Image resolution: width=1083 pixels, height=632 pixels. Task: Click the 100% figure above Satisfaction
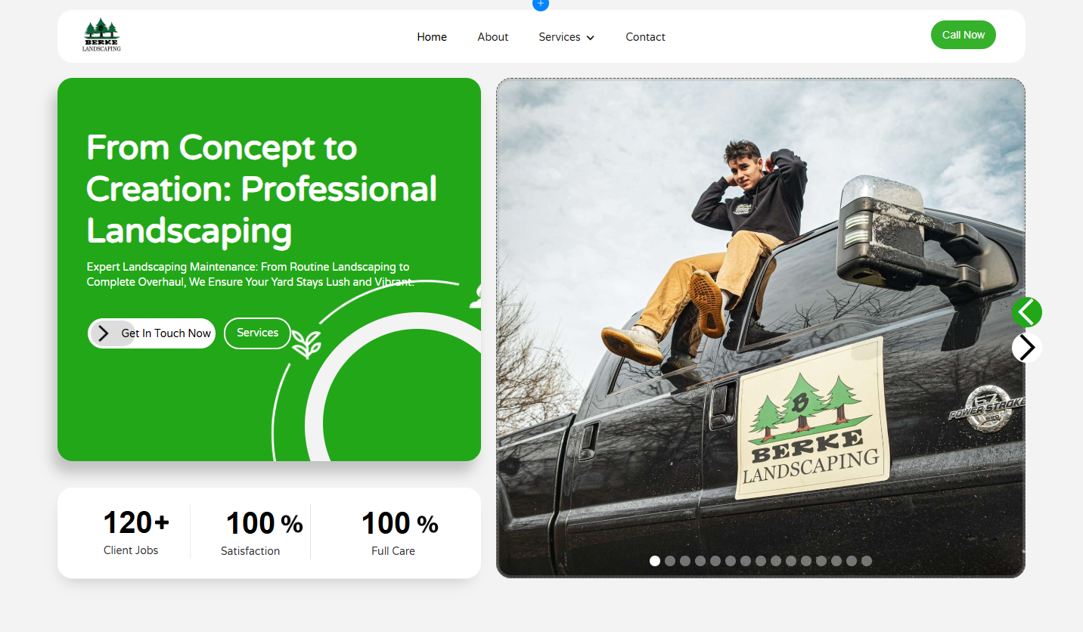264,523
